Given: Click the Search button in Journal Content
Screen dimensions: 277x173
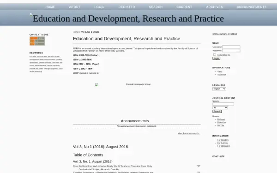Looking at the screenshot, I should coord(217,111).
